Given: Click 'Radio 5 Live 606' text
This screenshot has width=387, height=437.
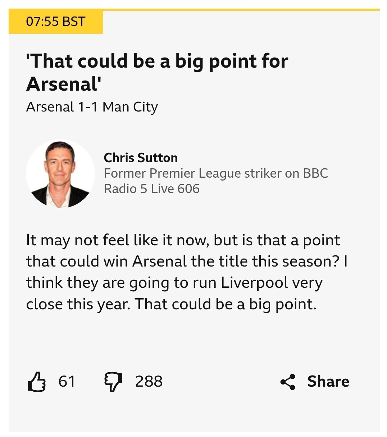Looking at the screenshot, I should (151, 189).
